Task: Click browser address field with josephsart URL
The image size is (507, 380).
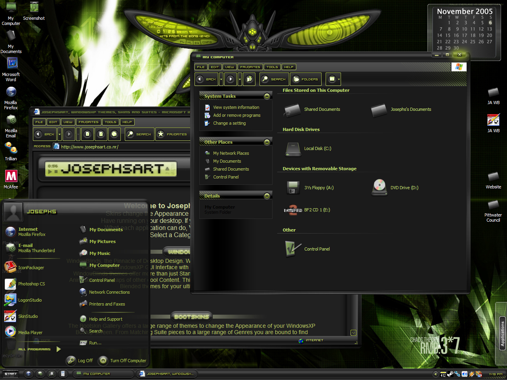Action: (x=121, y=147)
